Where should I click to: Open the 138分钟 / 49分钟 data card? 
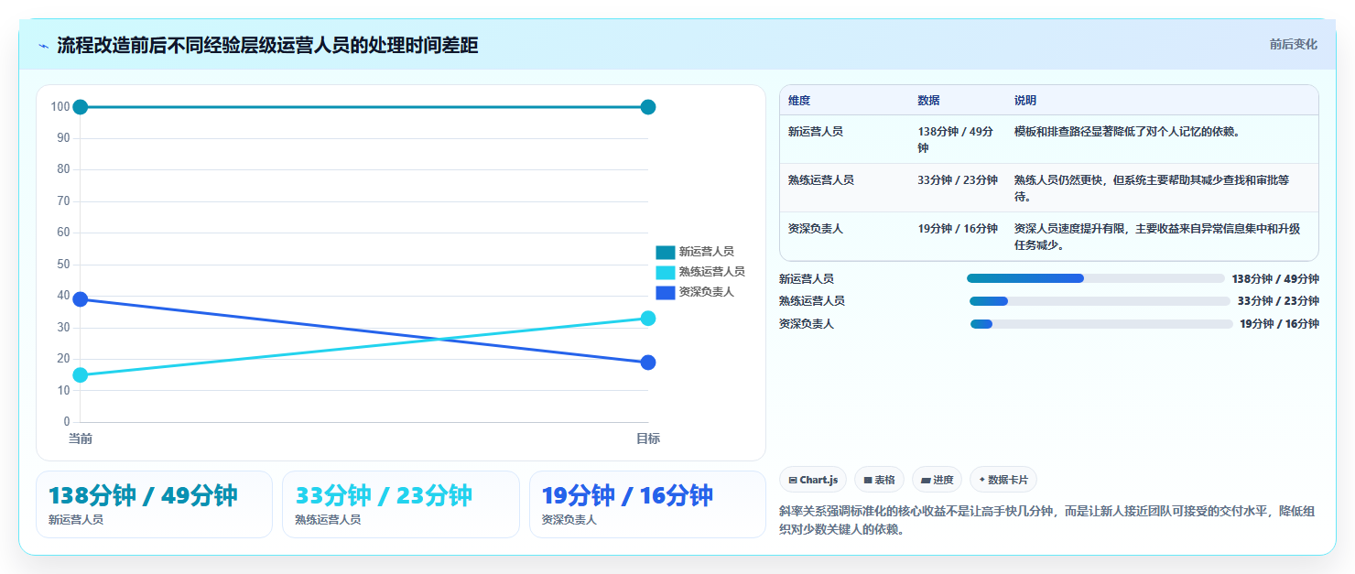point(154,504)
